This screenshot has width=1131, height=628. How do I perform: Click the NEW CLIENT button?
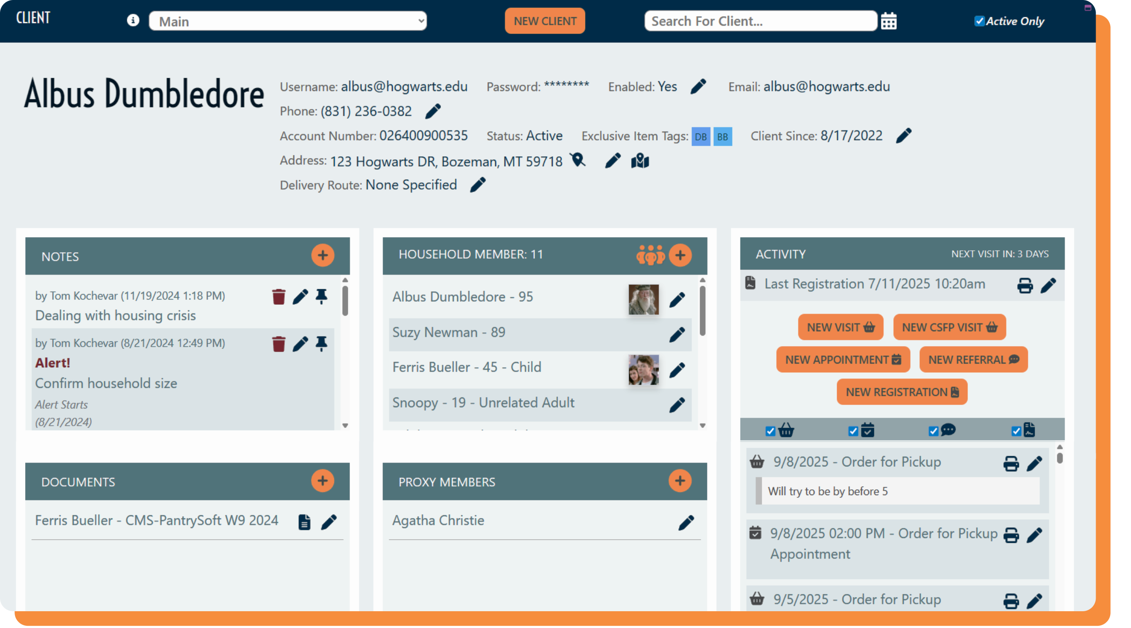coord(544,21)
